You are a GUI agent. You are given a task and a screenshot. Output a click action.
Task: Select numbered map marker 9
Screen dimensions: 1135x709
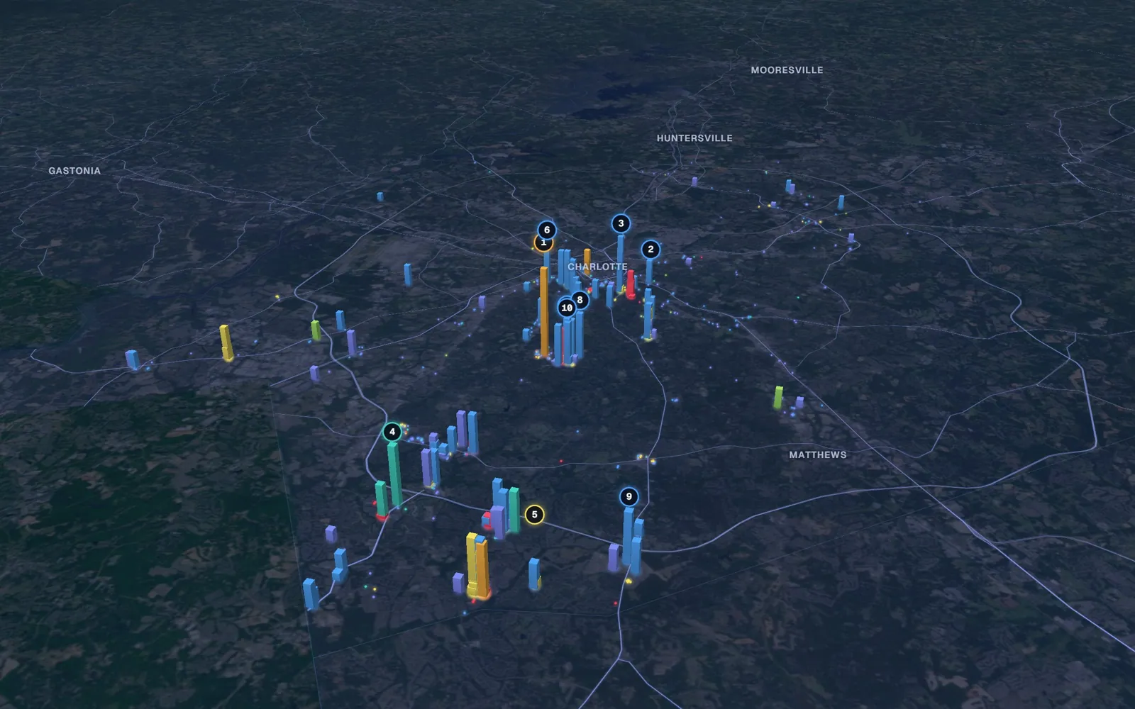pyautogui.click(x=629, y=496)
